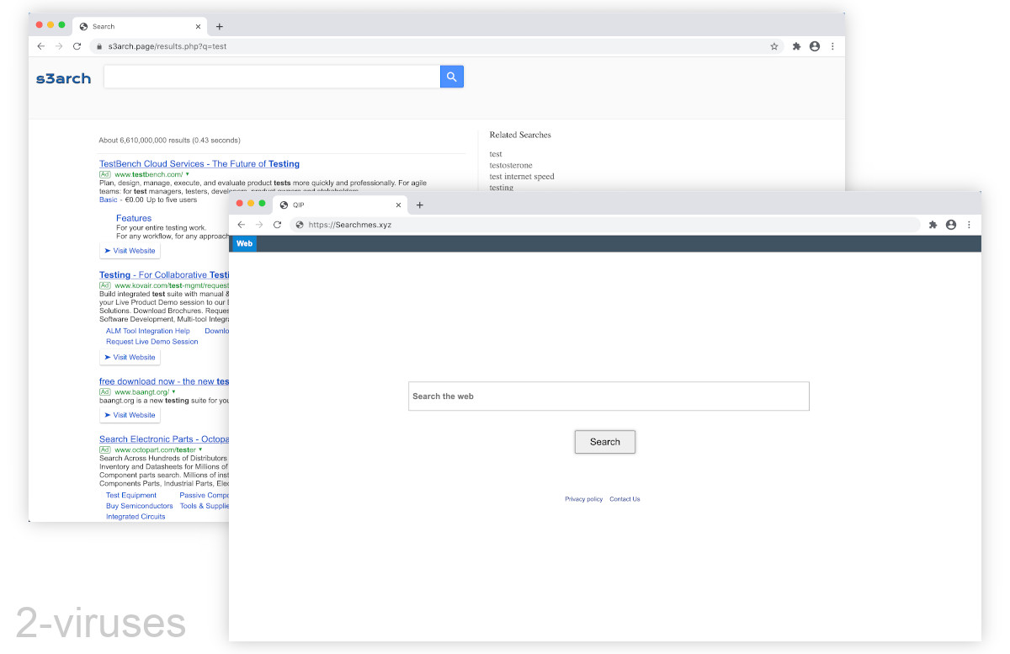Click the Search button on Searchmes.xyz
1010x654 pixels.
604,441
